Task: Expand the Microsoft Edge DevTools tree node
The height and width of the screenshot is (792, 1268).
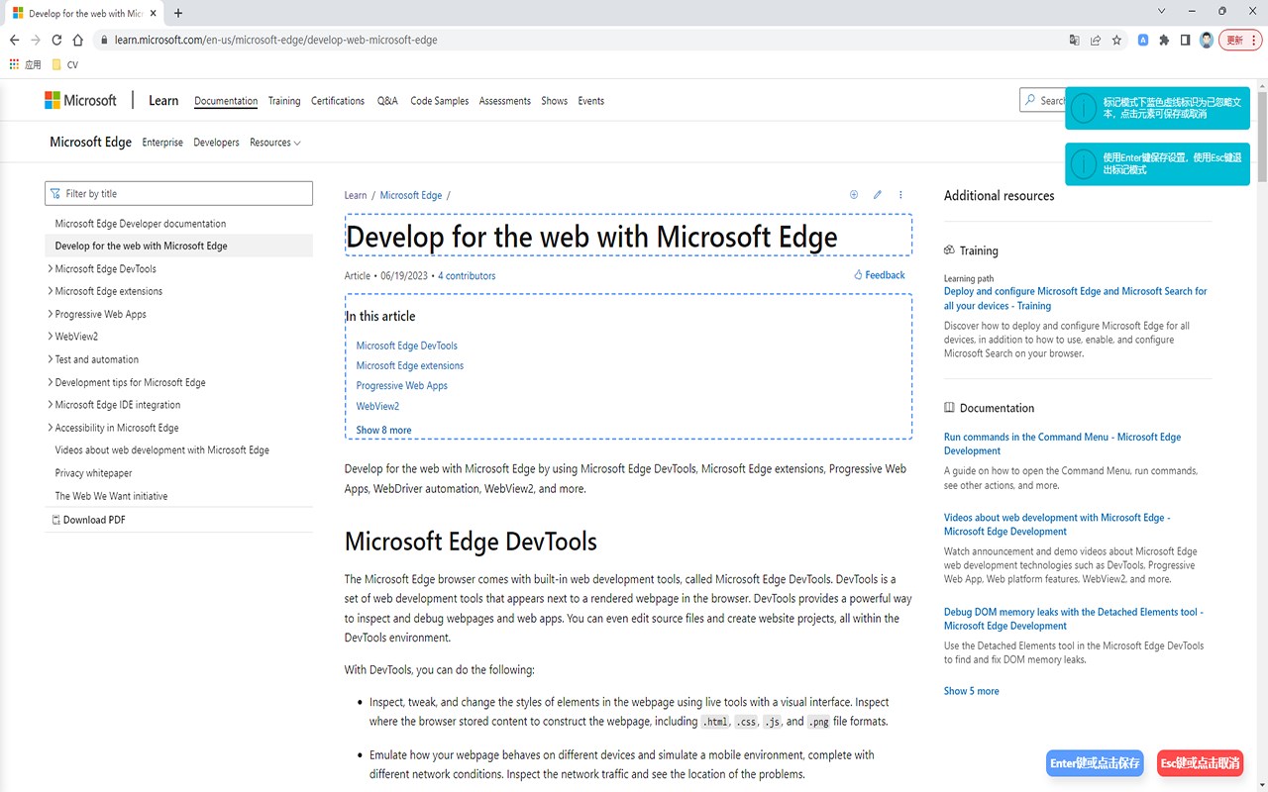Action: click(51, 268)
